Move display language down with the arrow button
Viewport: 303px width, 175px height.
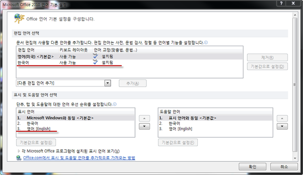pos(144,126)
